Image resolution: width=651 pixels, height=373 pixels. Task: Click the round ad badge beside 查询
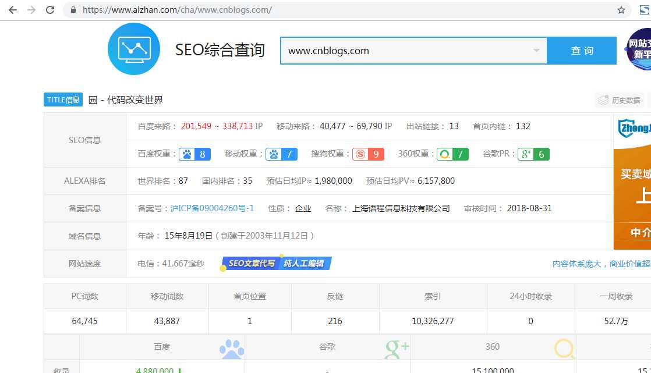[x=638, y=49]
